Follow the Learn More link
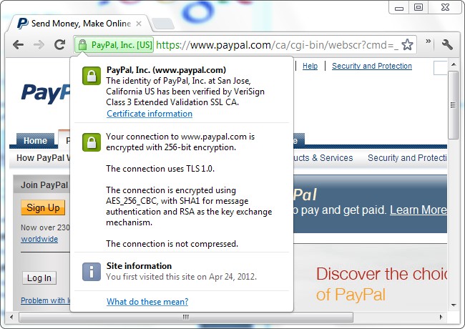The image size is (465, 329). point(418,210)
